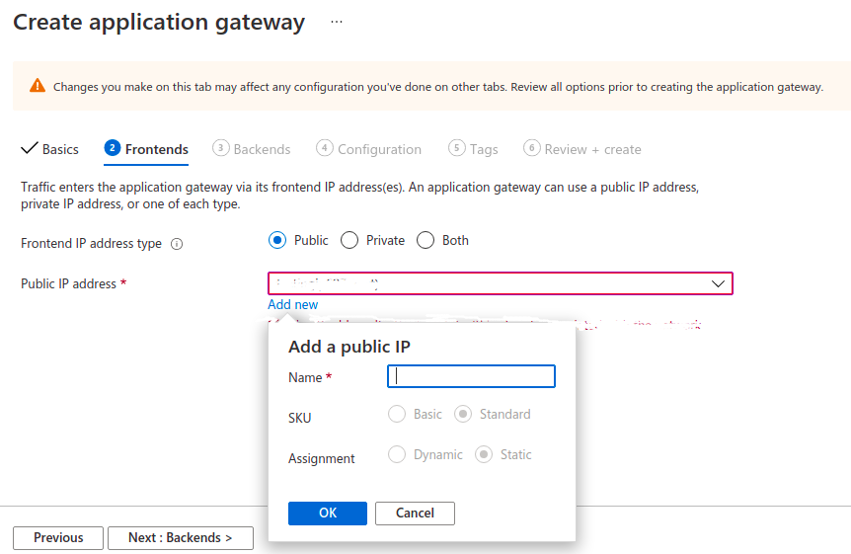
Task: Select the Private frontend IP type
Action: [349, 240]
